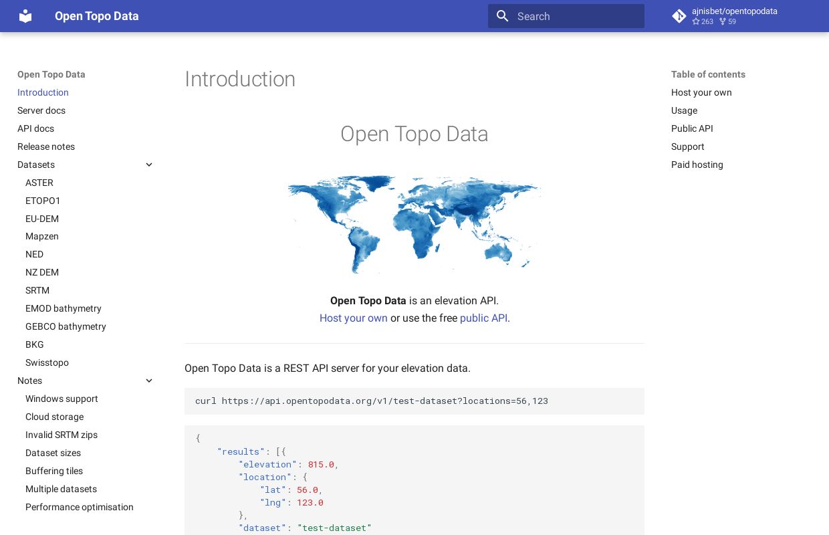
Task: Click the Host your own inline link
Action: [x=354, y=318]
